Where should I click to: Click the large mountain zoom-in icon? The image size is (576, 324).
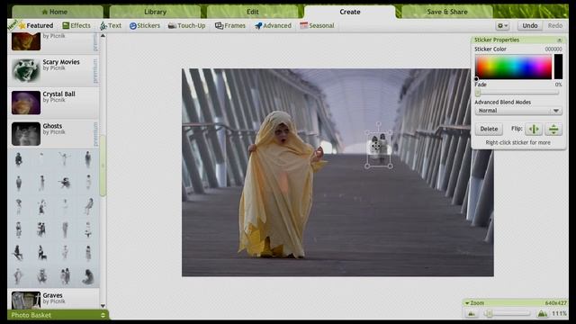click(542, 313)
